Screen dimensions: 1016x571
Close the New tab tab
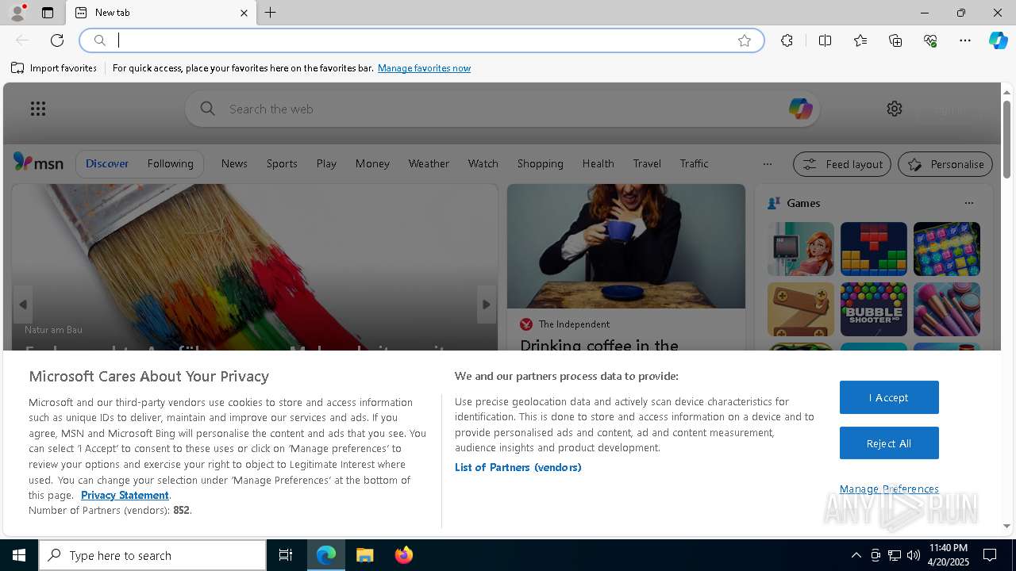tap(244, 13)
